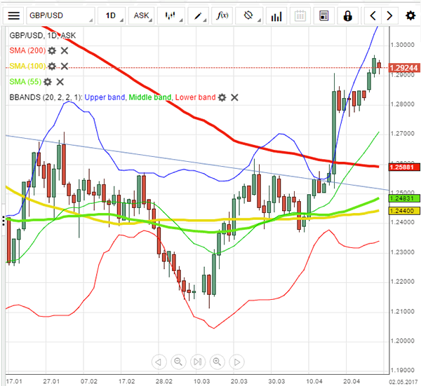This screenshot has width=421, height=386.
Task: Remove the SMA (55) indicator
Action: [x=60, y=82]
